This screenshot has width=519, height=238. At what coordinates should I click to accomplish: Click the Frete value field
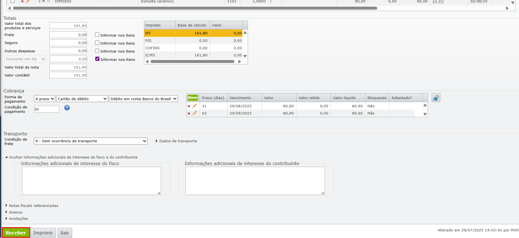click(68, 35)
